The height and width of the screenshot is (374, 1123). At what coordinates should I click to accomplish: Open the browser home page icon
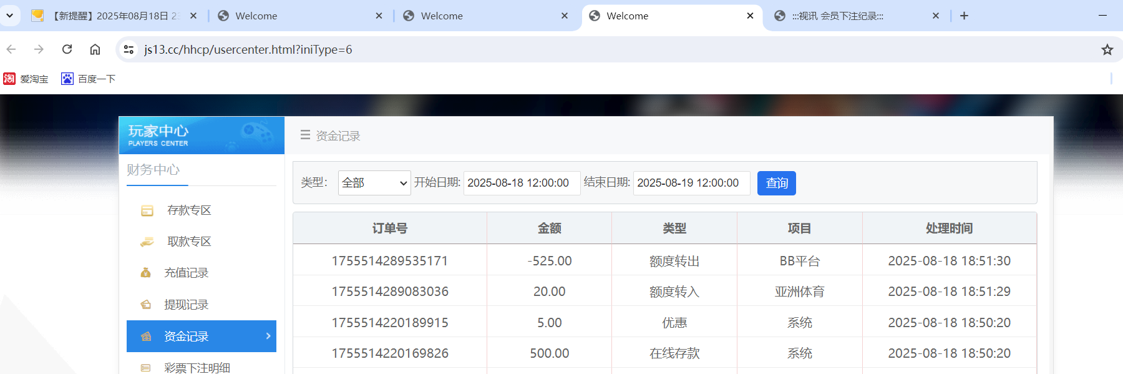tap(95, 49)
